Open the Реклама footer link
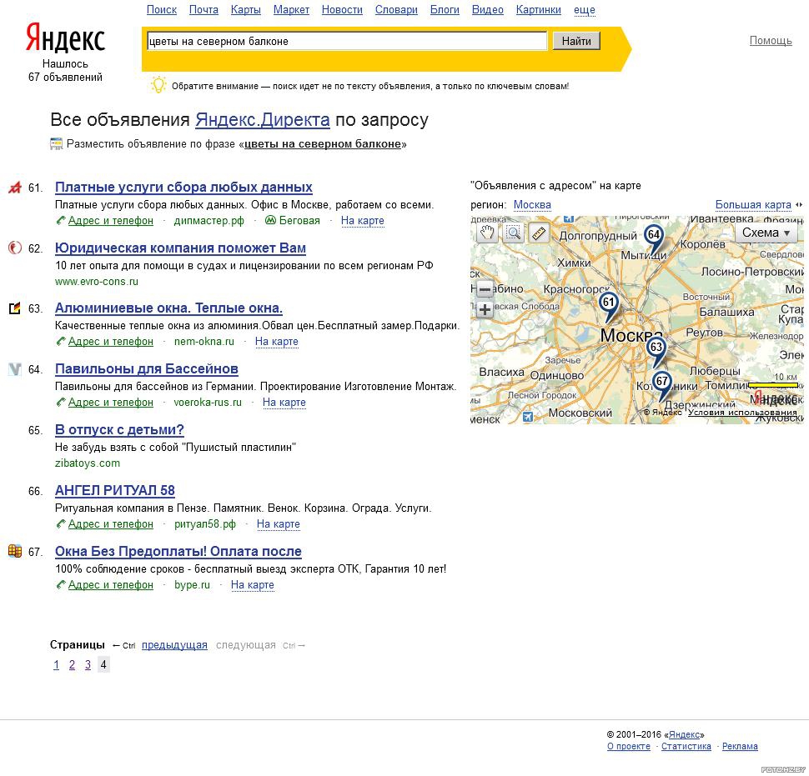This screenshot has width=809, height=776. point(740,746)
